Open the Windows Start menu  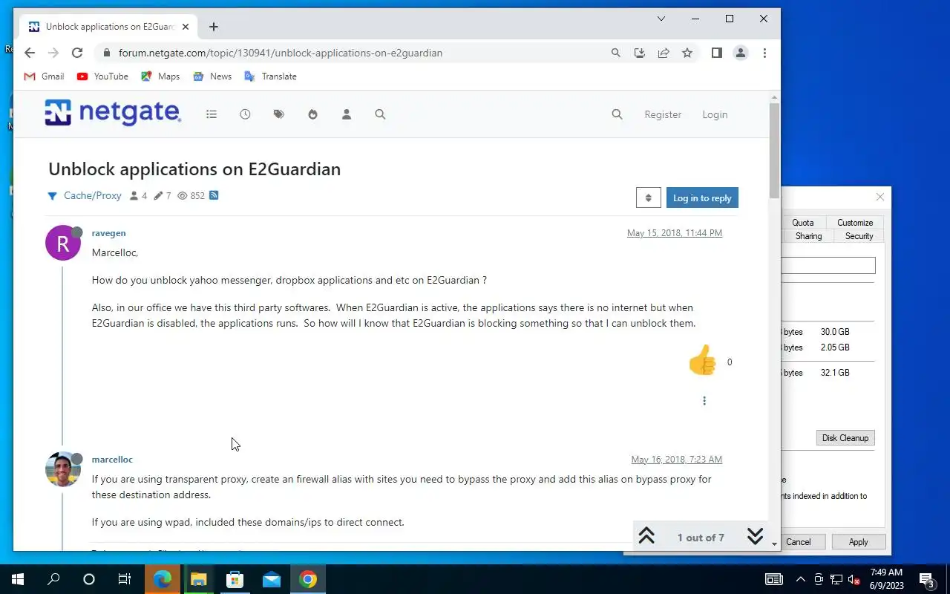tap(18, 579)
